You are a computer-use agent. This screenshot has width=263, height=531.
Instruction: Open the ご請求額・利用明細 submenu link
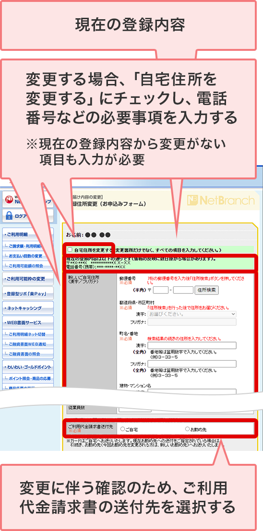[28, 246]
